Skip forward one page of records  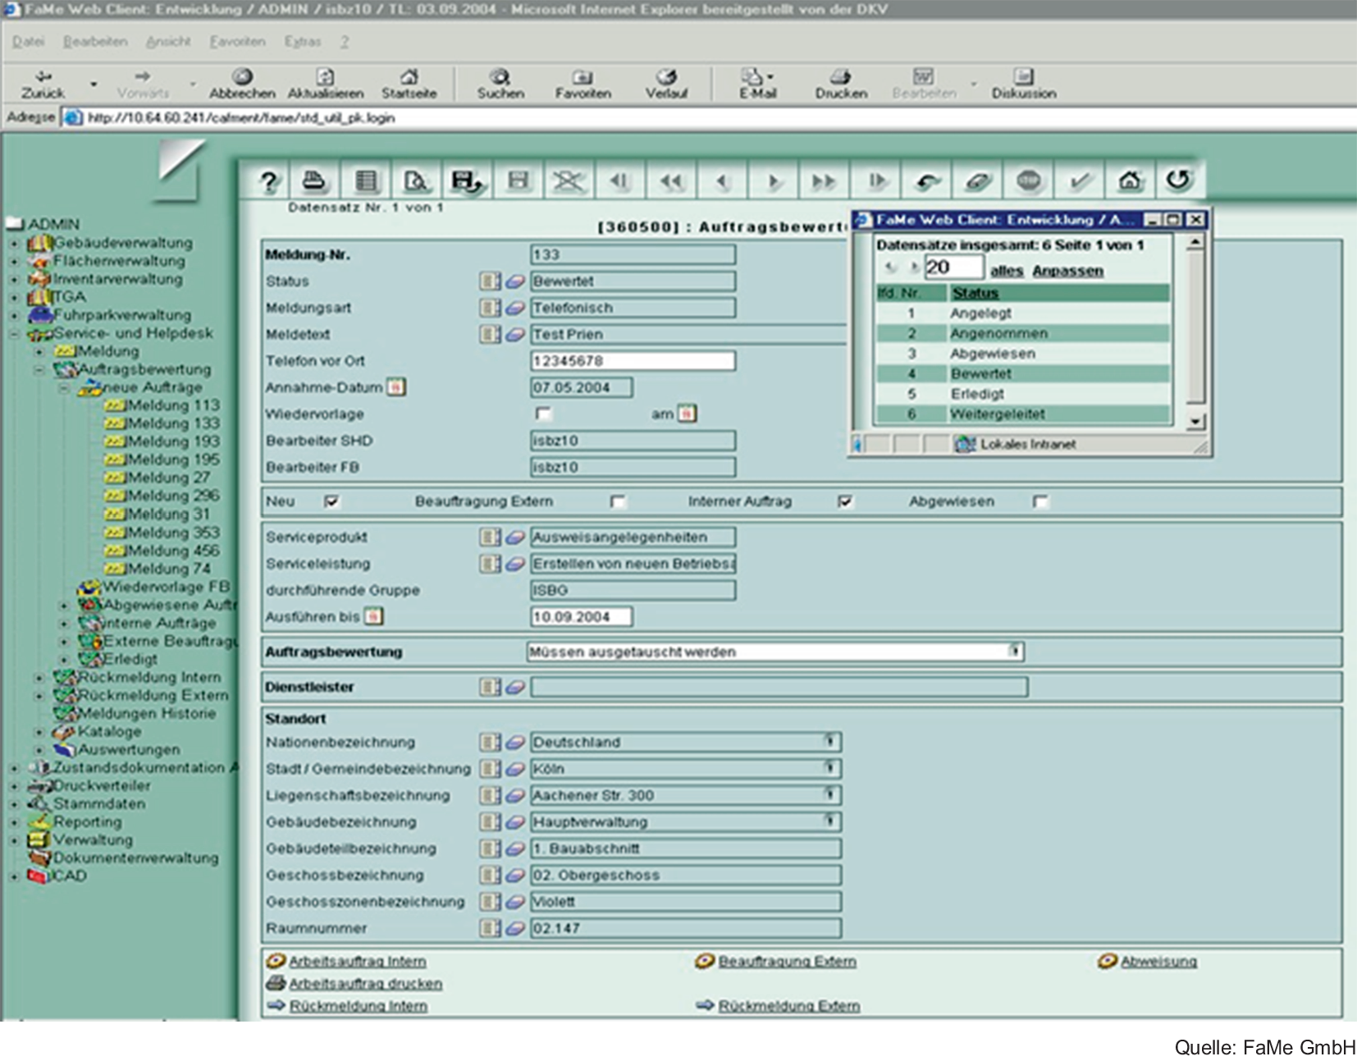click(x=824, y=181)
